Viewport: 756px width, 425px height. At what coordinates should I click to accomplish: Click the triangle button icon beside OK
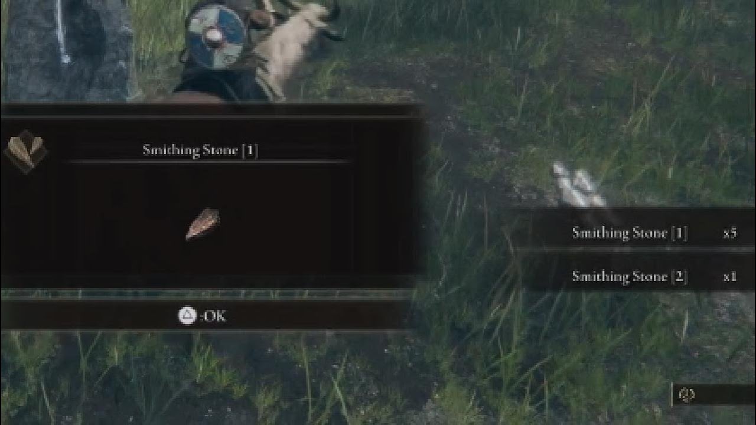[x=187, y=316]
